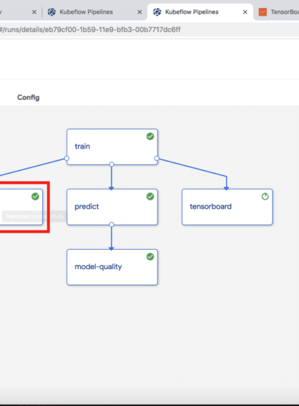
Task: Click the train node's left output connector
Action: coord(67,158)
